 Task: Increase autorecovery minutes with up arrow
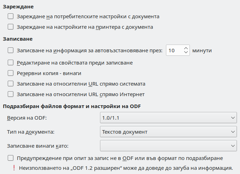(x=186, y=48)
